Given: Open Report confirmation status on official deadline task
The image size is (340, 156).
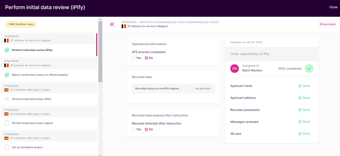Looking at the screenshot, I should pyautogui.click(x=40, y=75).
